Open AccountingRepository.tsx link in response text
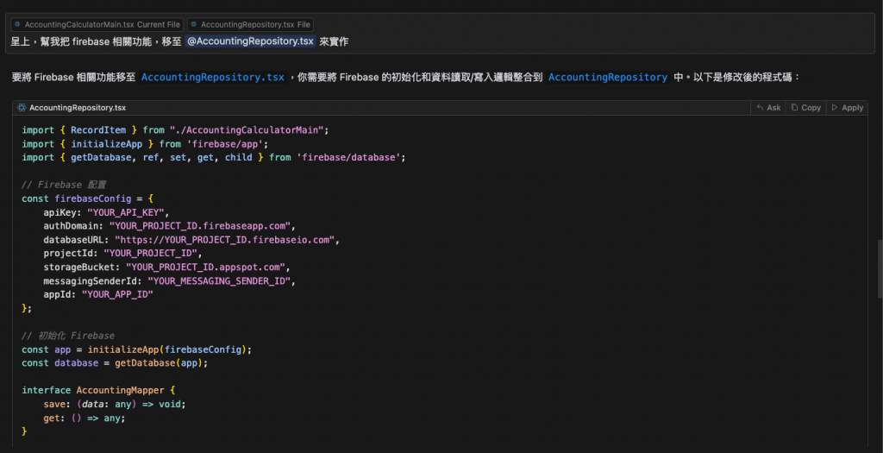This screenshot has height=453, width=883. (x=212, y=77)
